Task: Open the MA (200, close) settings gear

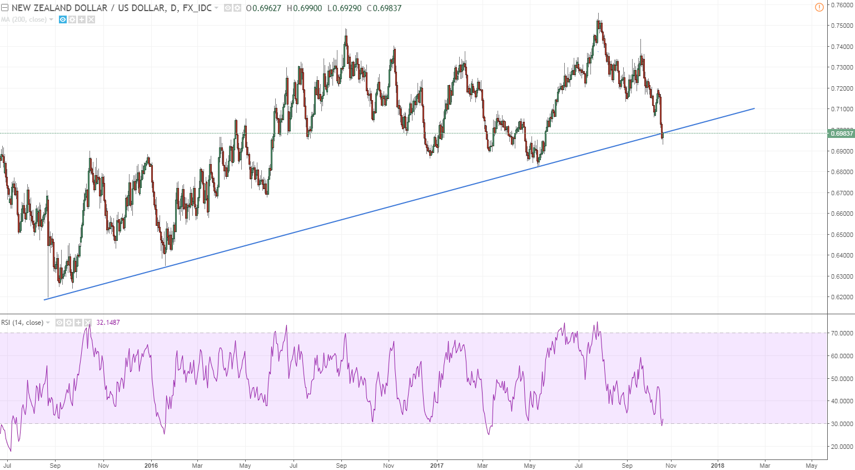Action: [x=72, y=19]
